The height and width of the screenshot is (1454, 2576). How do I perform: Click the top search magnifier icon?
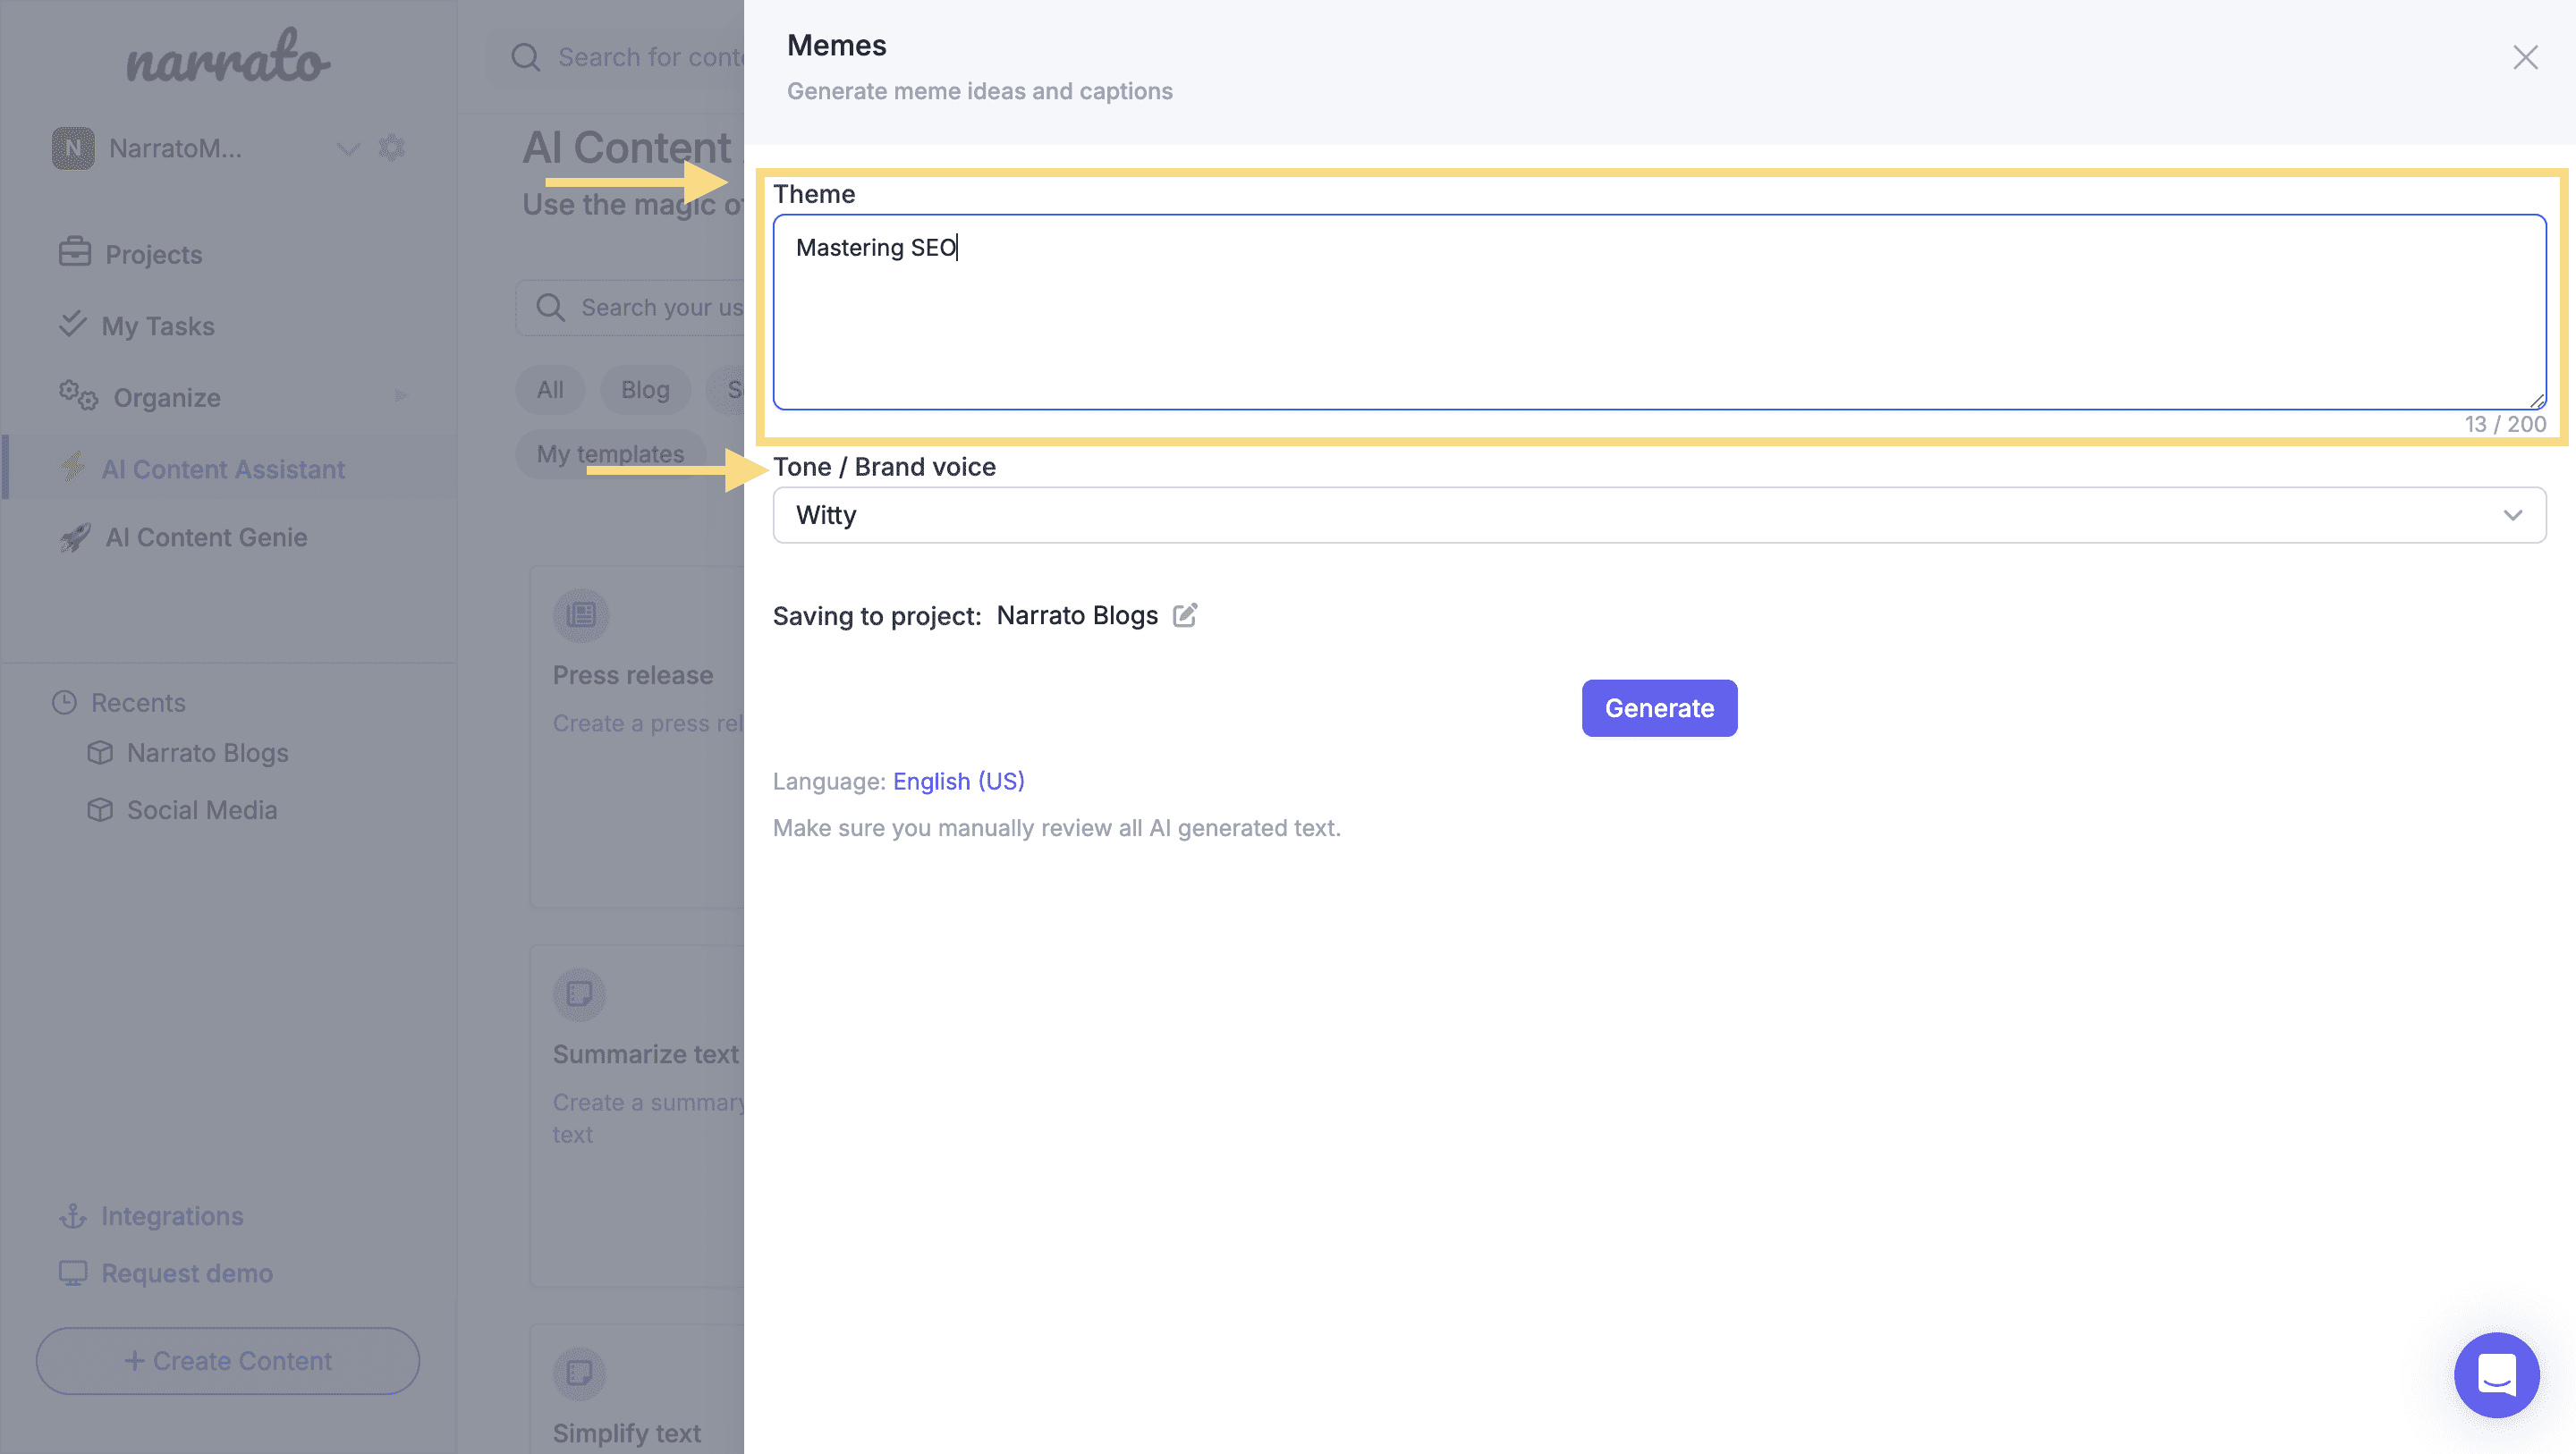click(525, 57)
